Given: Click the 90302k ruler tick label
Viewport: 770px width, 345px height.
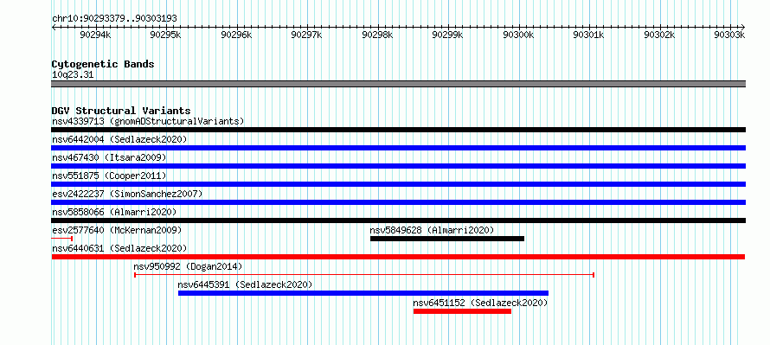Looking at the screenshot, I should pyautogui.click(x=659, y=35).
